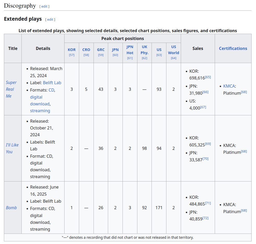256x244 pixels.
Task: Open the Bomb EP title link
Action: [11, 208]
